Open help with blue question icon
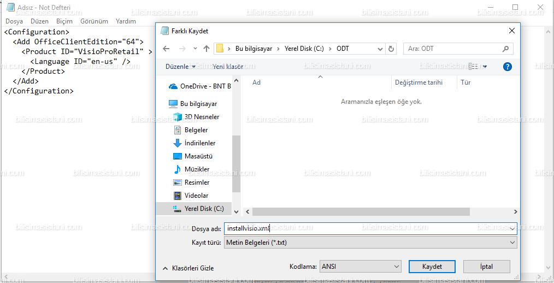Screen dimensions: 554x283 (x=508, y=67)
